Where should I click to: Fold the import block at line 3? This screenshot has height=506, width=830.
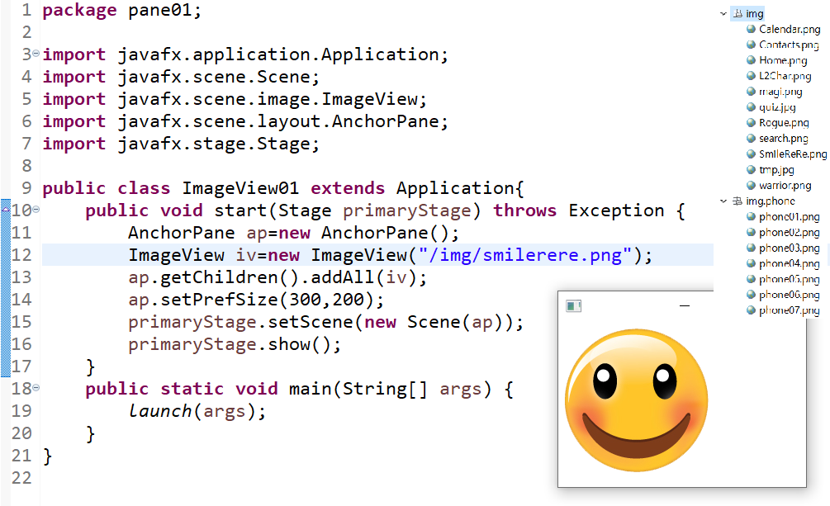[36, 54]
